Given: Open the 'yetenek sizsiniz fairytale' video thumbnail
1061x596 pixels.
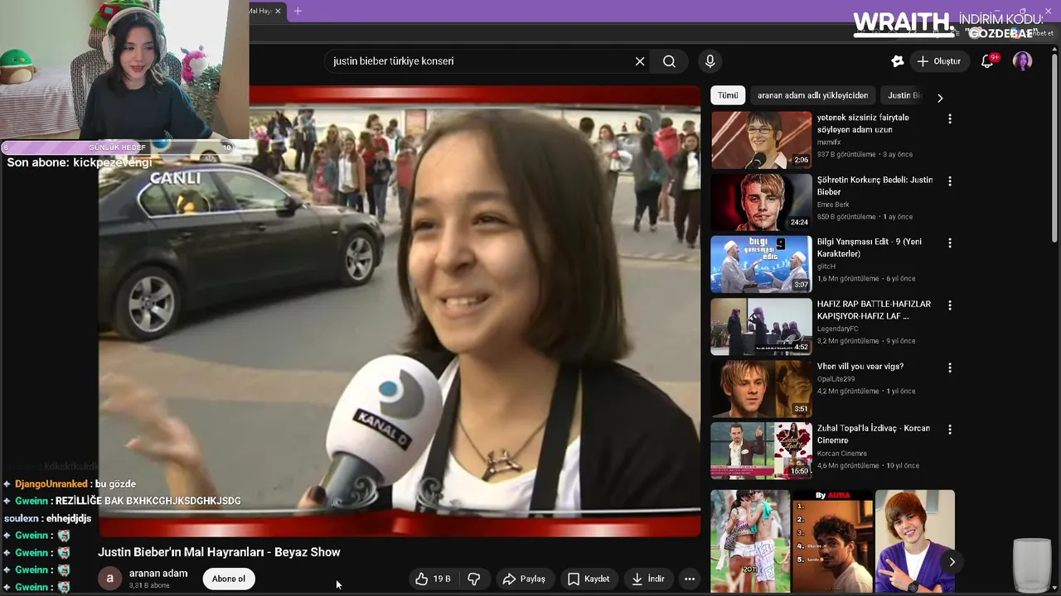Looking at the screenshot, I should (x=761, y=140).
